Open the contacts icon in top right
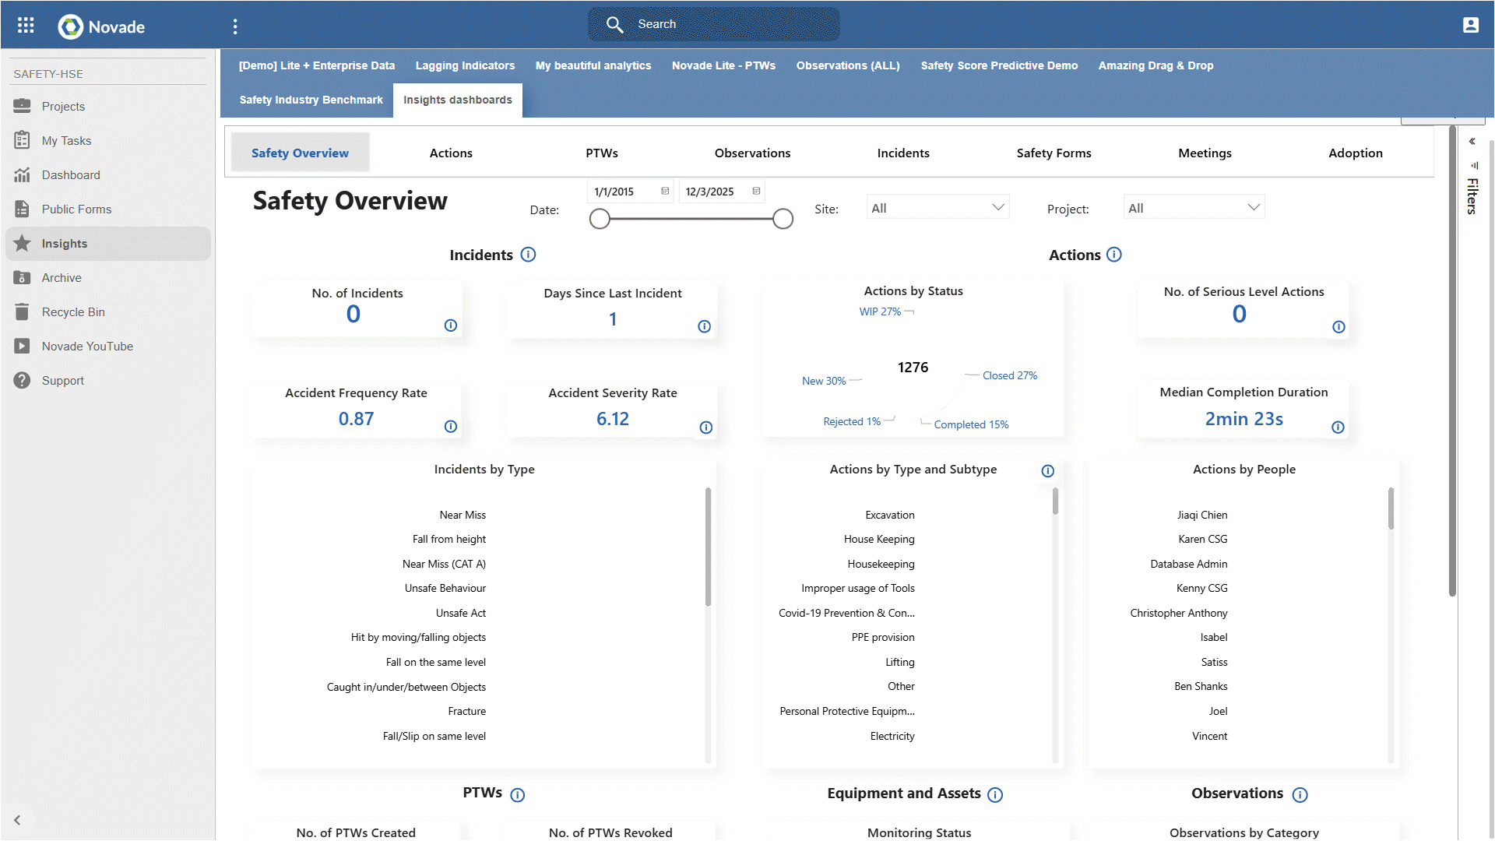 tap(1472, 25)
